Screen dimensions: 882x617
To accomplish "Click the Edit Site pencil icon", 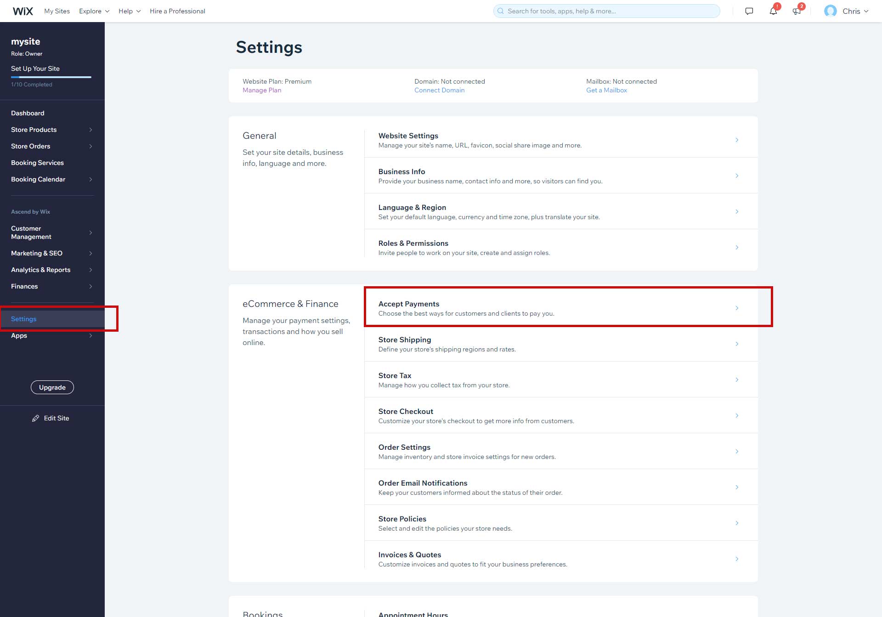I will click(35, 418).
